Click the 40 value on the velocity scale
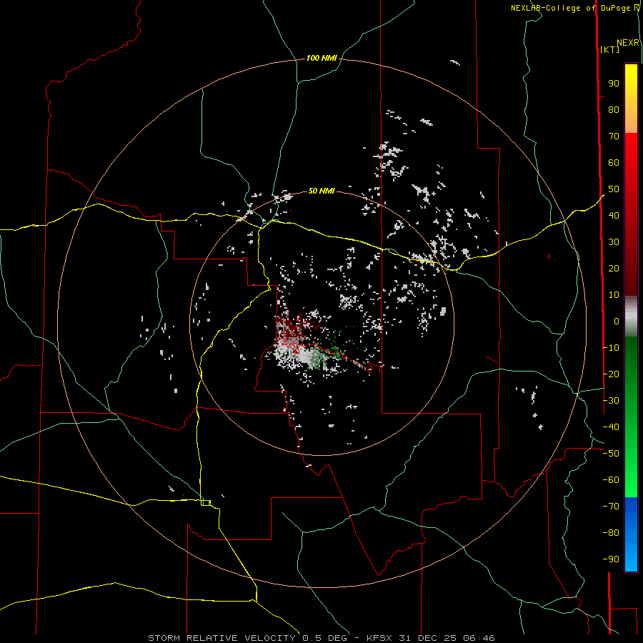Image resolution: width=643 pixels, height=643 pixels. click(614, 216)
